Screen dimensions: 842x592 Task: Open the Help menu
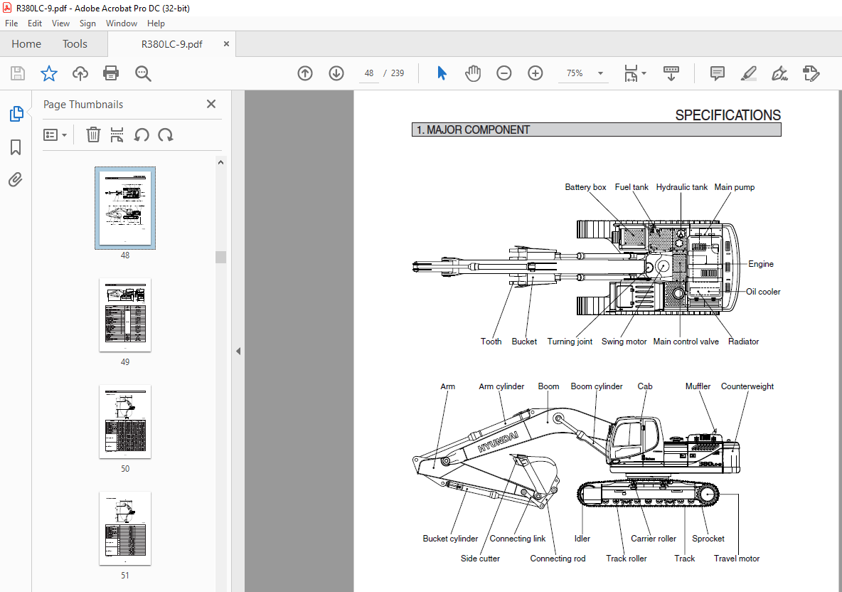156,23
